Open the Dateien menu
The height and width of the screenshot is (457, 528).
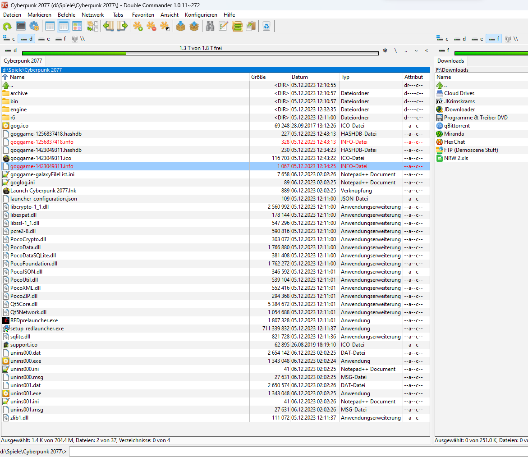point(12,15)
